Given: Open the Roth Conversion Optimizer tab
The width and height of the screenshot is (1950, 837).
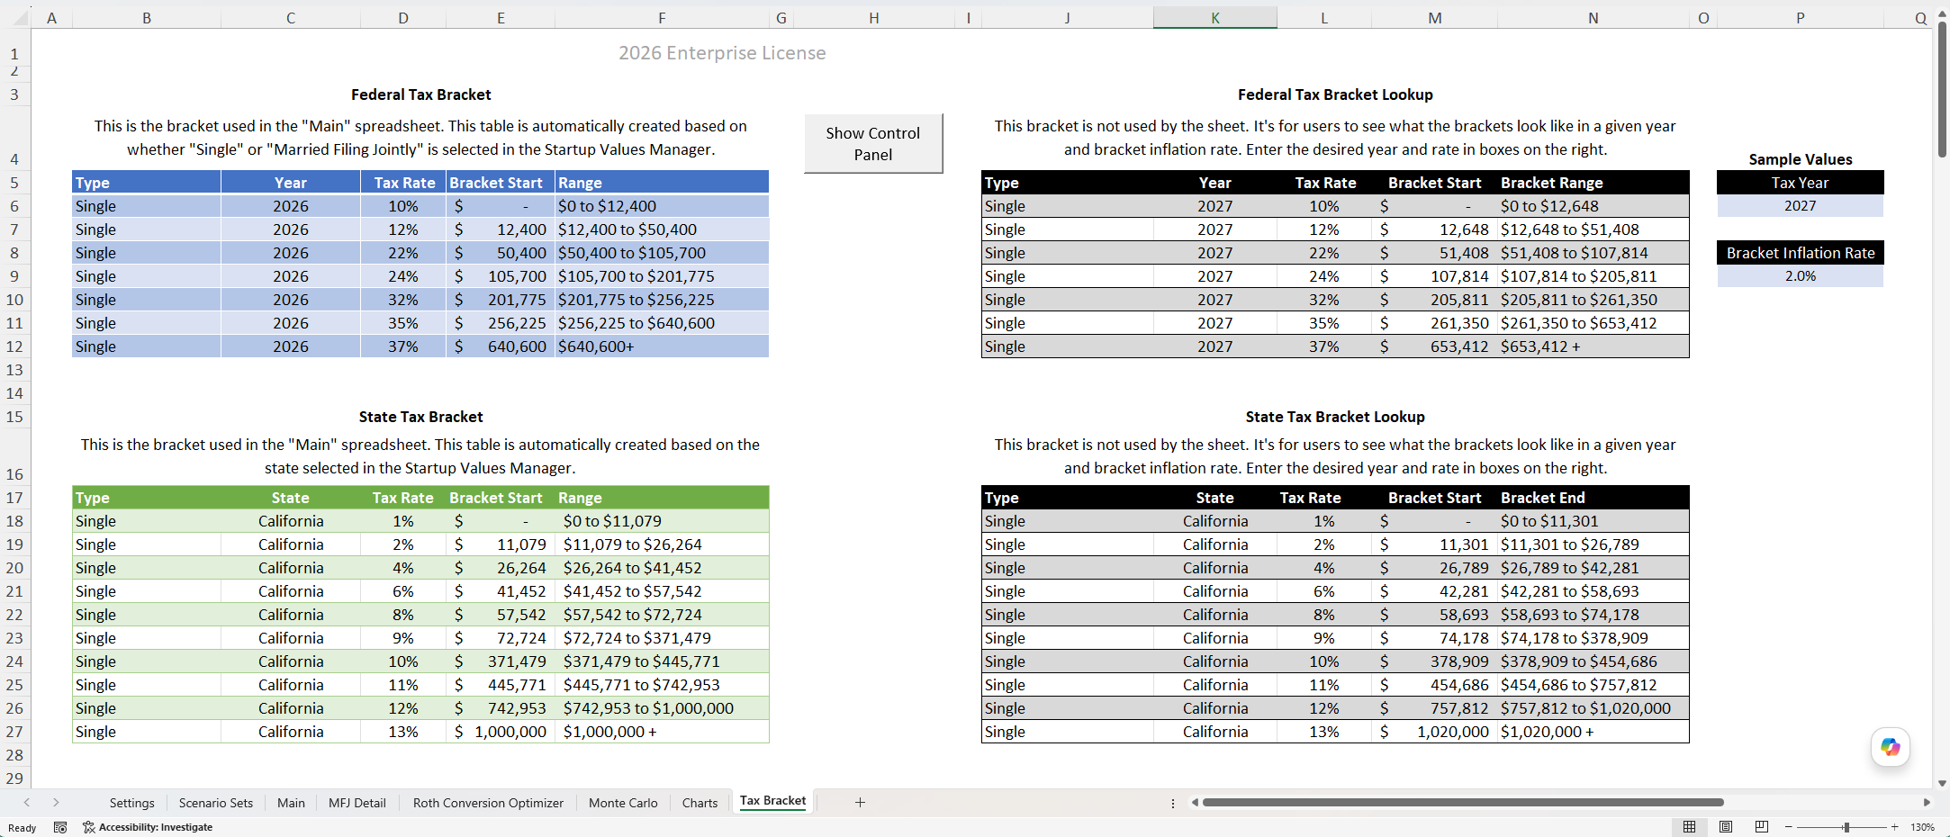Looking at the screenshot, I should [x=488, y=803].
